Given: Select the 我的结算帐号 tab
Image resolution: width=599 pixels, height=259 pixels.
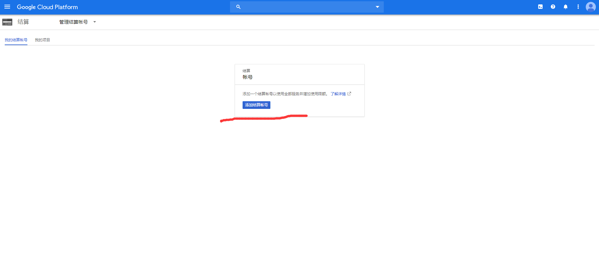Looking at the screenshot, I should click(16, 40).
